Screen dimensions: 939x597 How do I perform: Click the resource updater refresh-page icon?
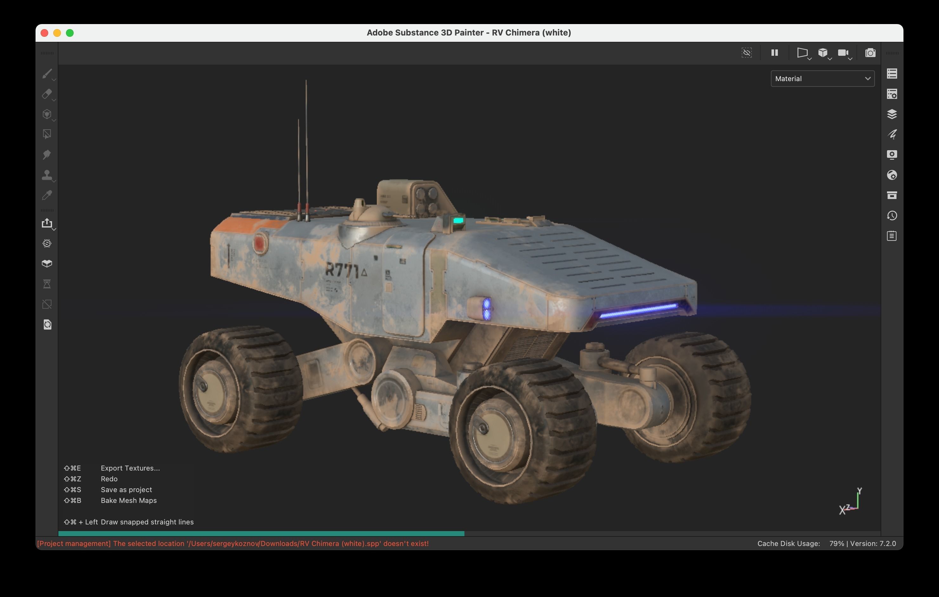click(47, 324)
